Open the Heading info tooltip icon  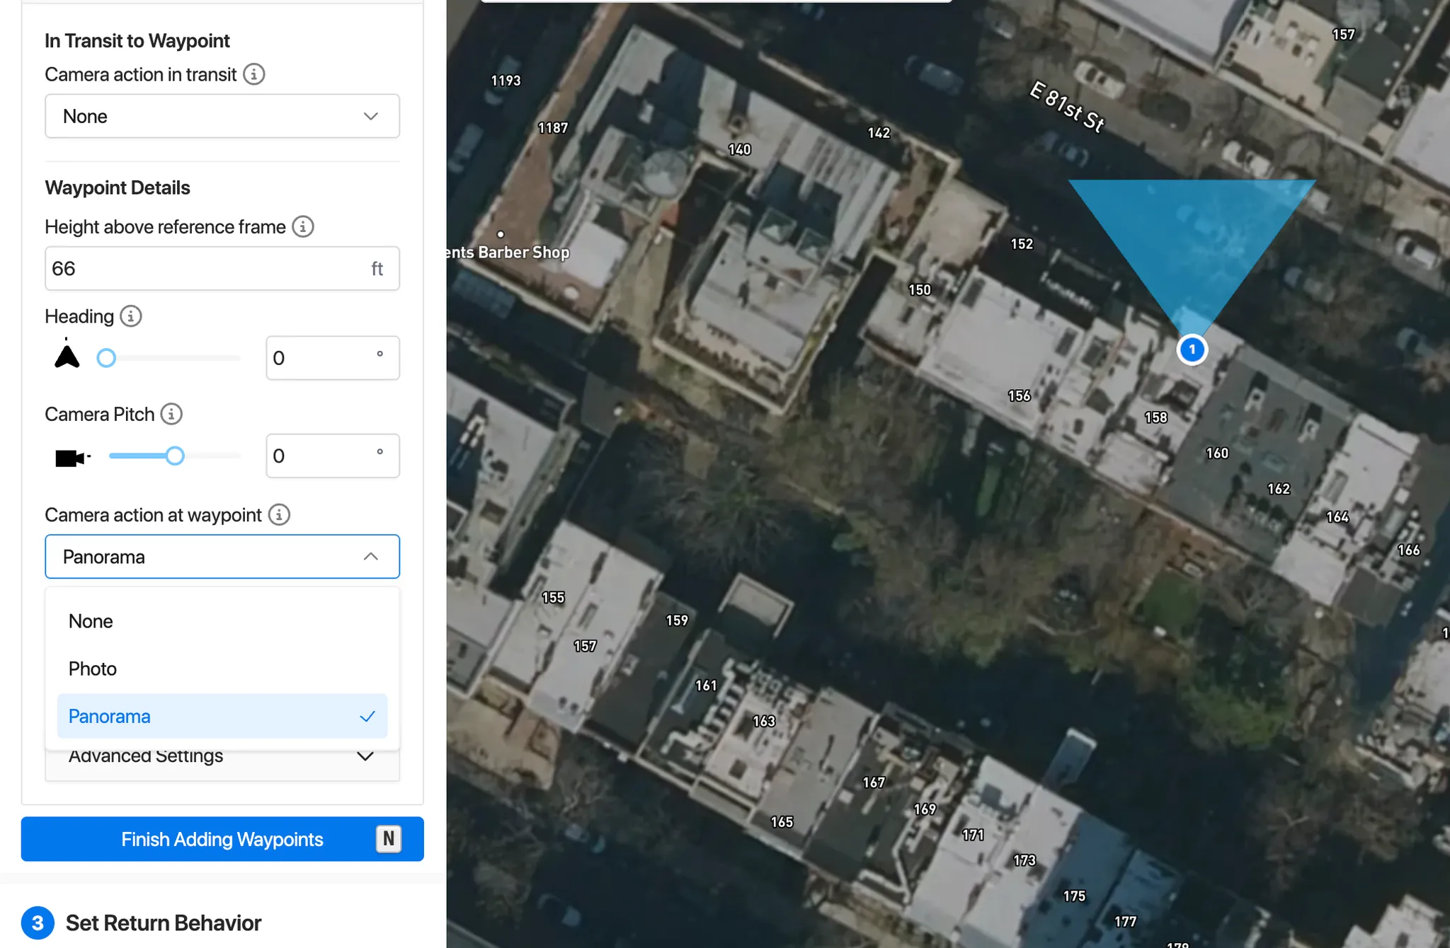pyautogui.click(x=131, y=316)
